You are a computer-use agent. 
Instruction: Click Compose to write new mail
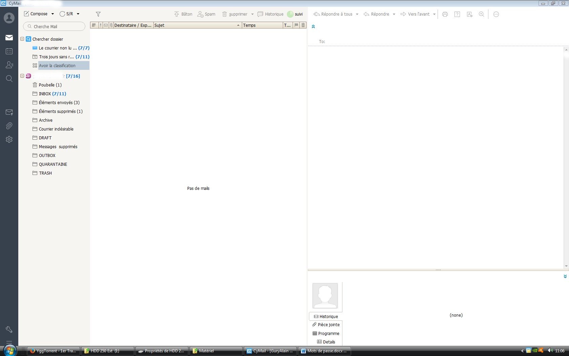click(x=36, y=14)
